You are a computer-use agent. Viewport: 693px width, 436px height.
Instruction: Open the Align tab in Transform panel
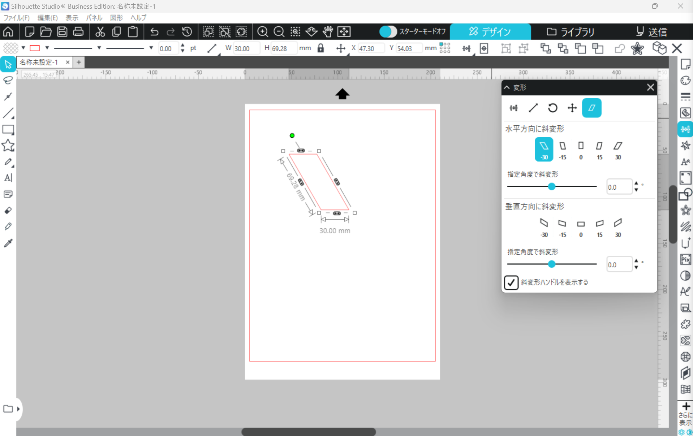513,108
